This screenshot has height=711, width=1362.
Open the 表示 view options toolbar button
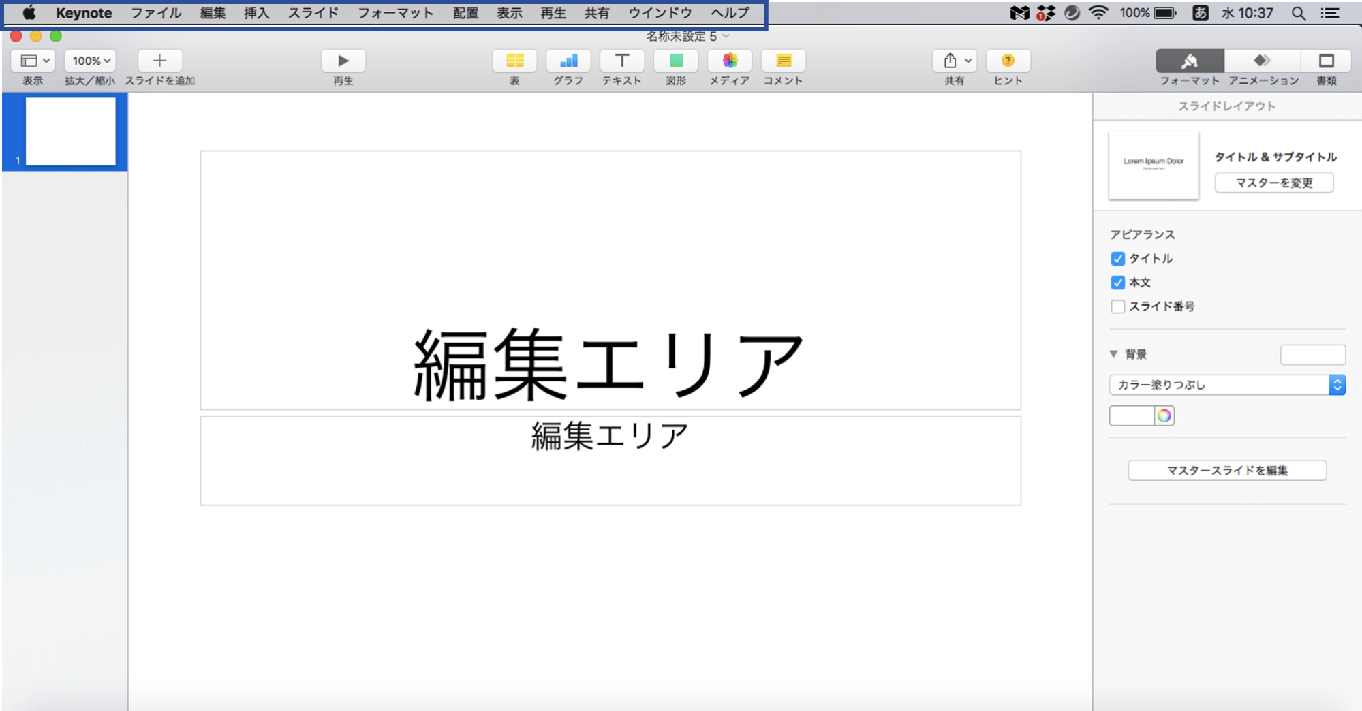(32, 61)
